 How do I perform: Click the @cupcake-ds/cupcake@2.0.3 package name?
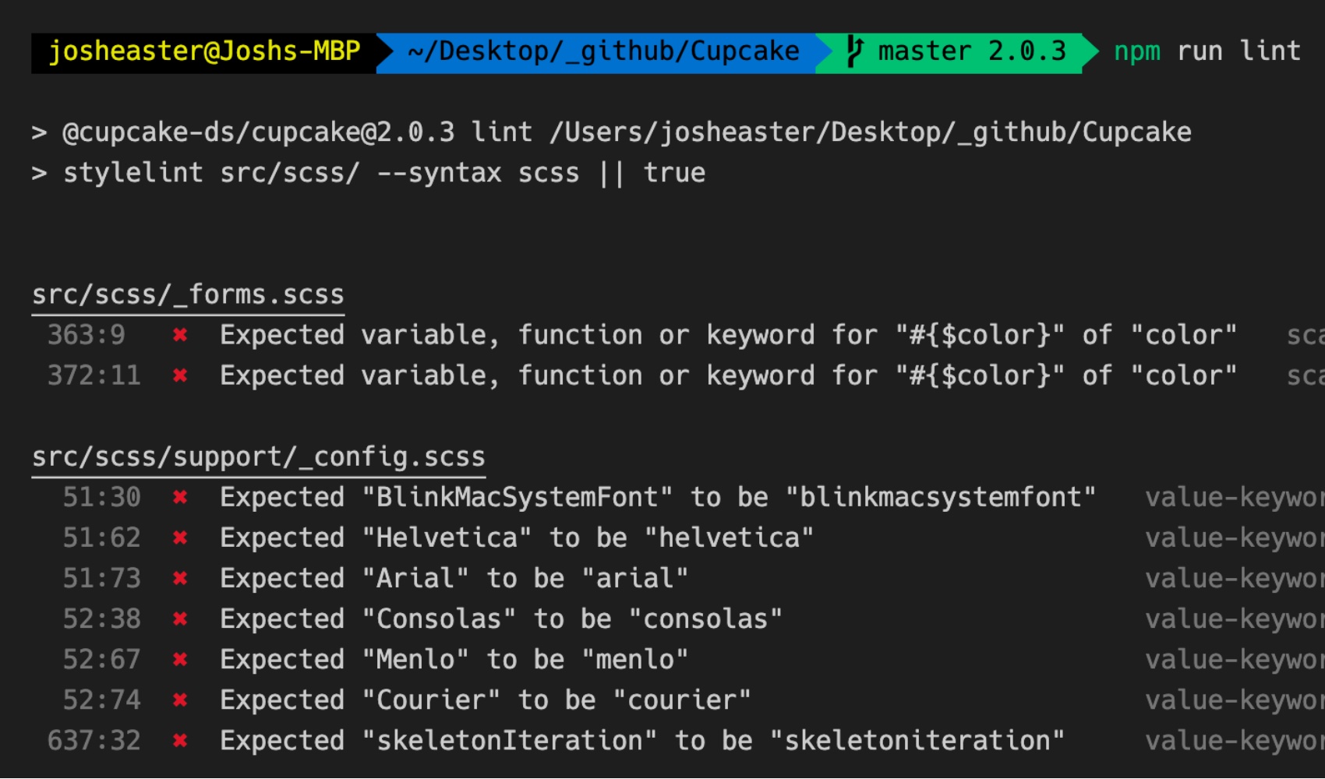pos(258,132)
